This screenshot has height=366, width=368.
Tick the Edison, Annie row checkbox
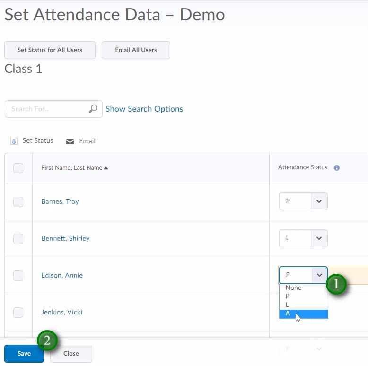18,276
